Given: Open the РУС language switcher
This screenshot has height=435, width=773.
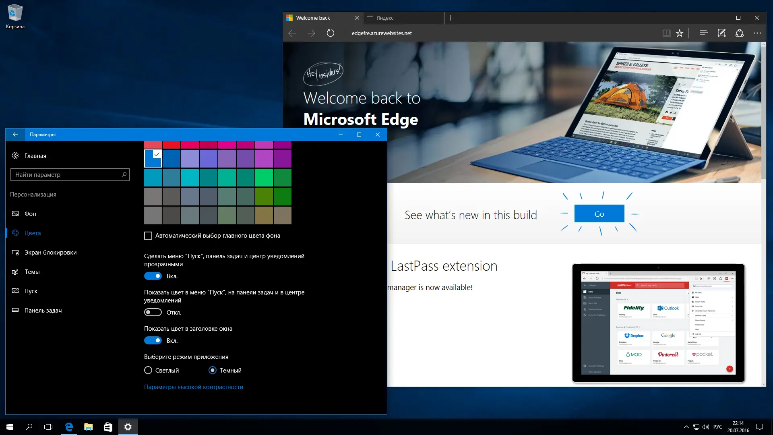Looking at the screenshot, I should pos(717,427).
